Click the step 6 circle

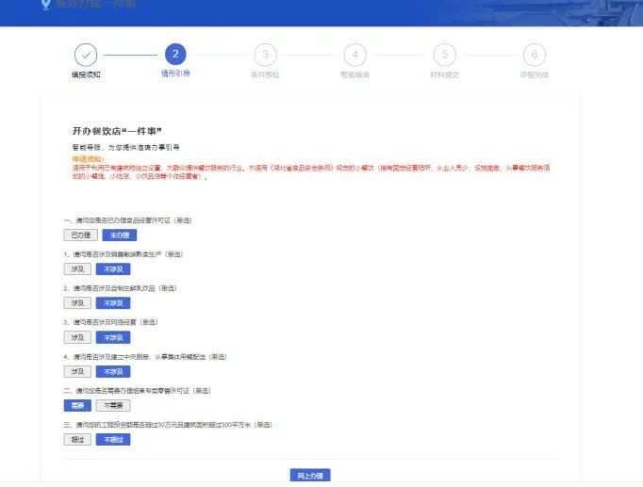[x=535, y=55]
